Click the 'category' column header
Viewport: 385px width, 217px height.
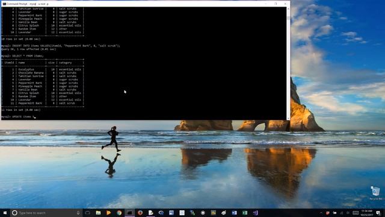(66, 63)
